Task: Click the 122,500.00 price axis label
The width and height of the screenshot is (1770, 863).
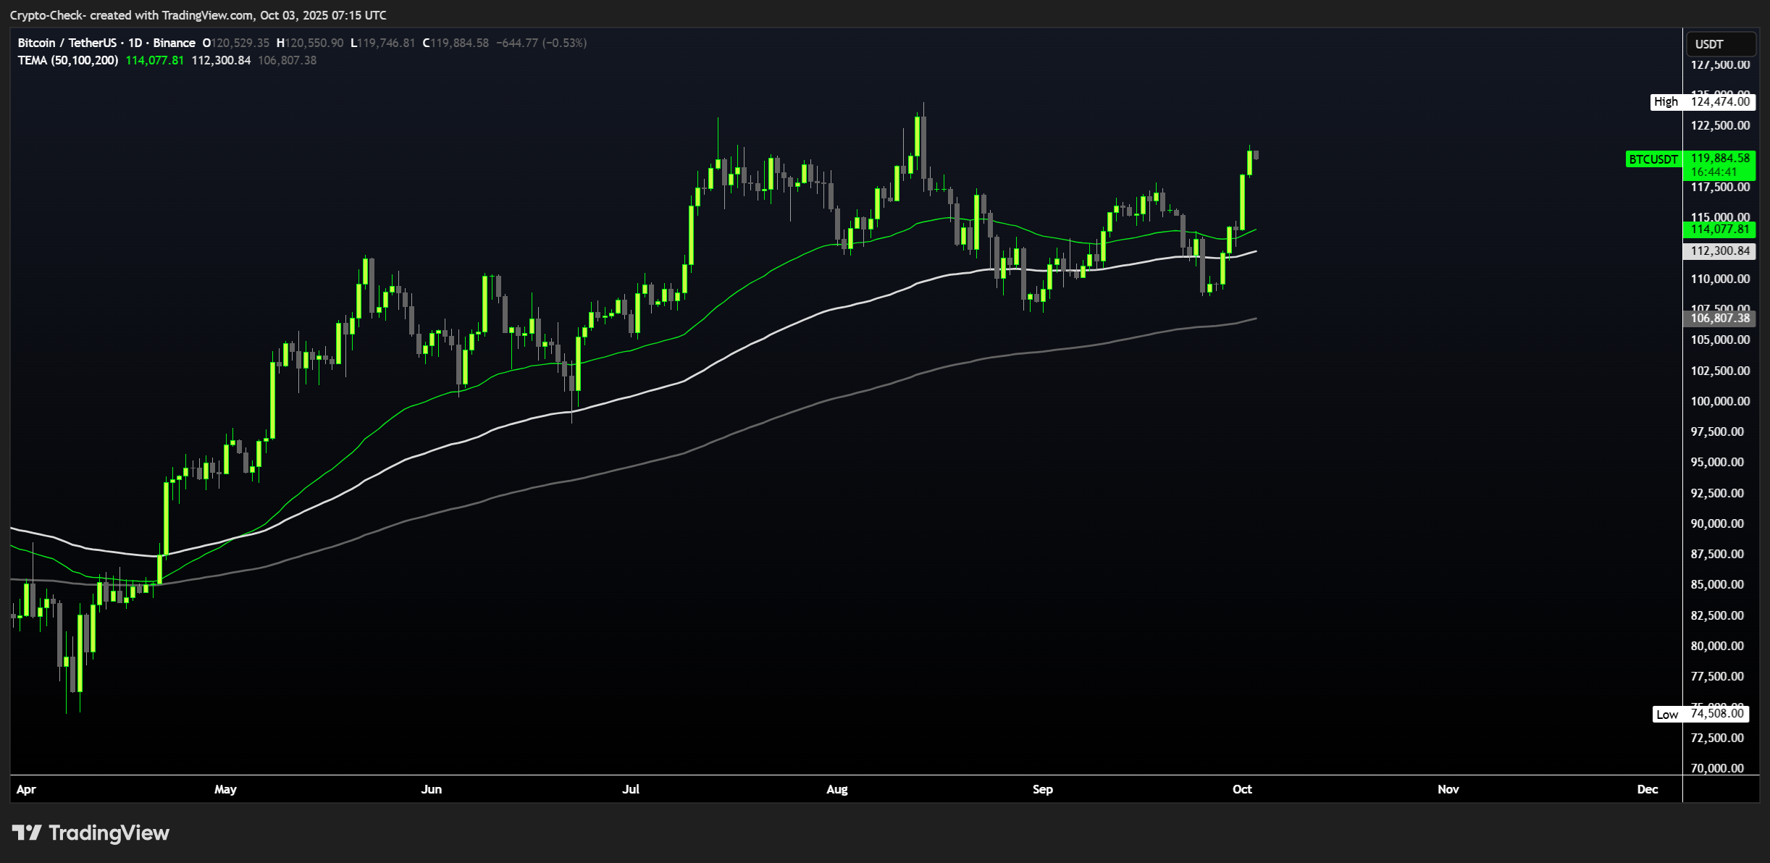Action: [x=1720, y=125]
